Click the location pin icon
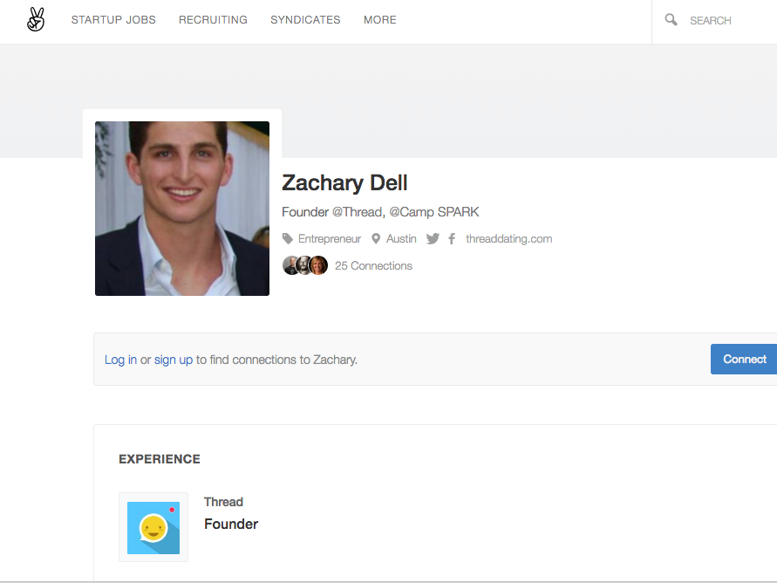Screen dimensions: 777x583 [376, 238]
